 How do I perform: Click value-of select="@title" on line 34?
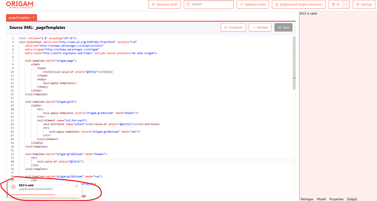(61, 162)
